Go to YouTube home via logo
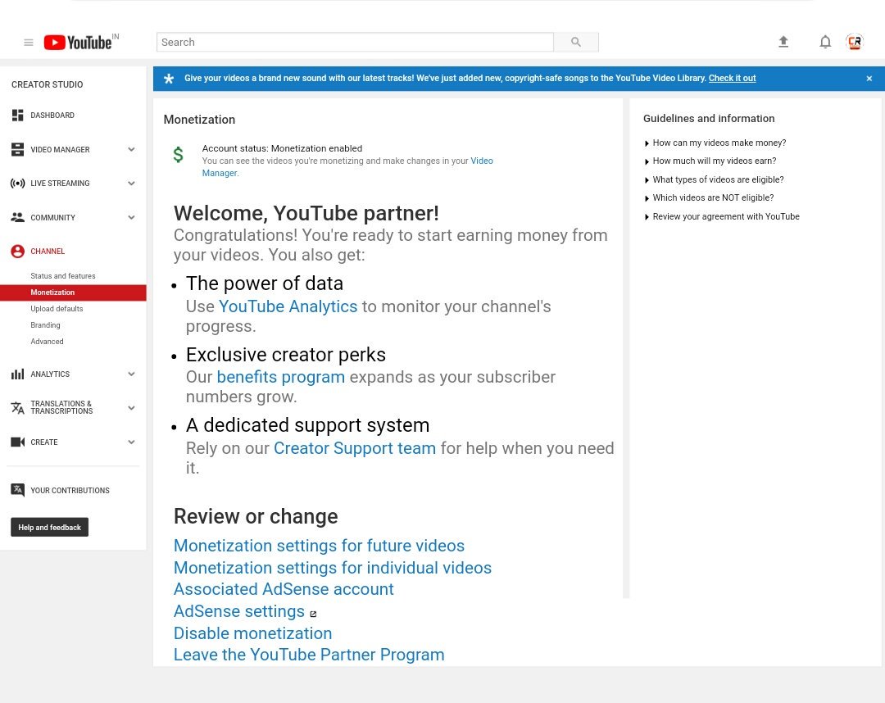885x703 pixels. click(78, 43)
